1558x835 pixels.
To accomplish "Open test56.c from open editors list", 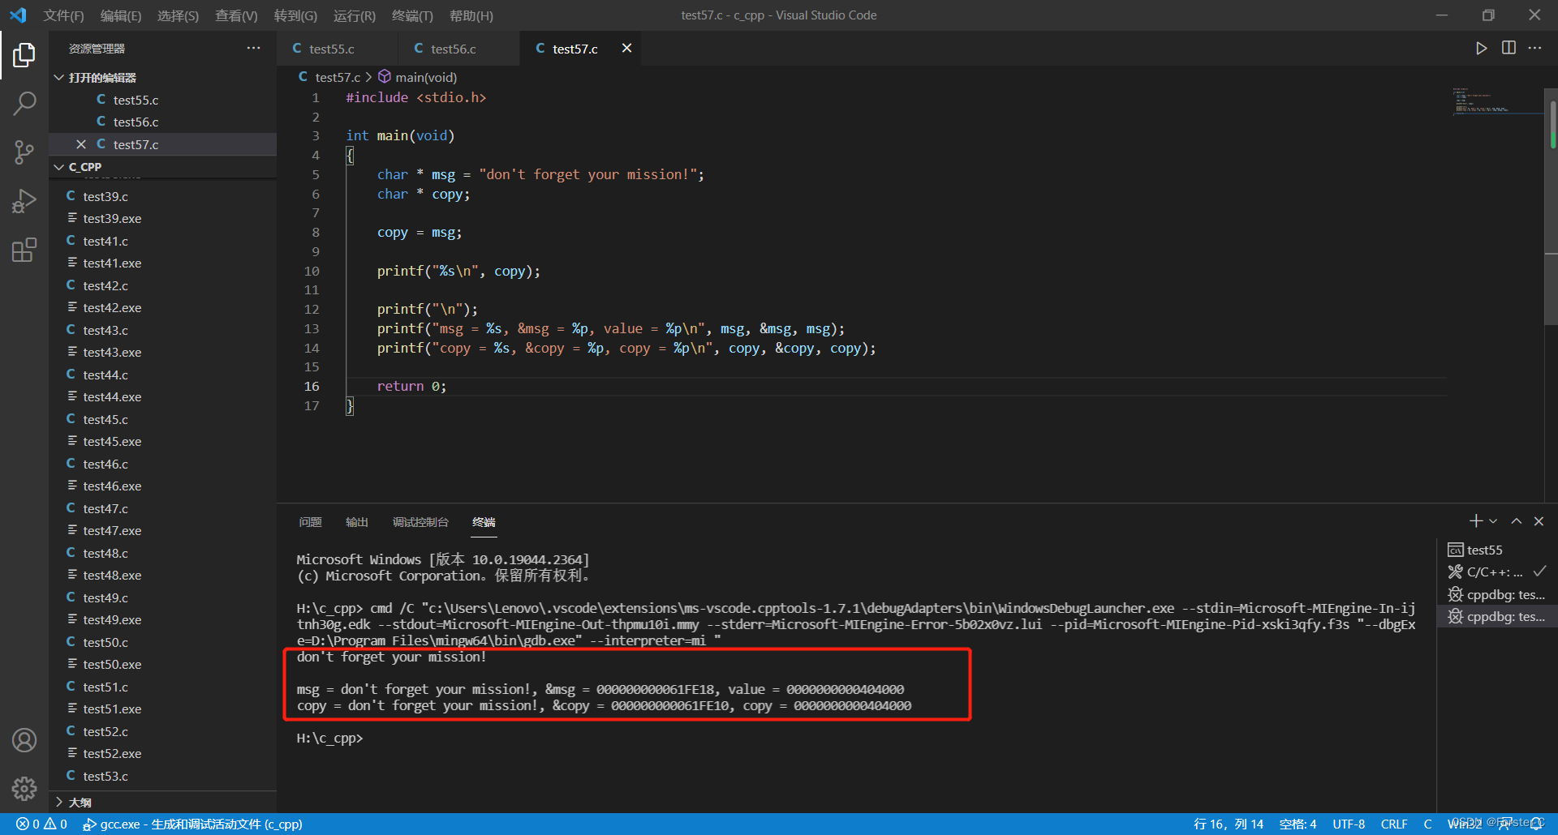I will pos(162,122).
